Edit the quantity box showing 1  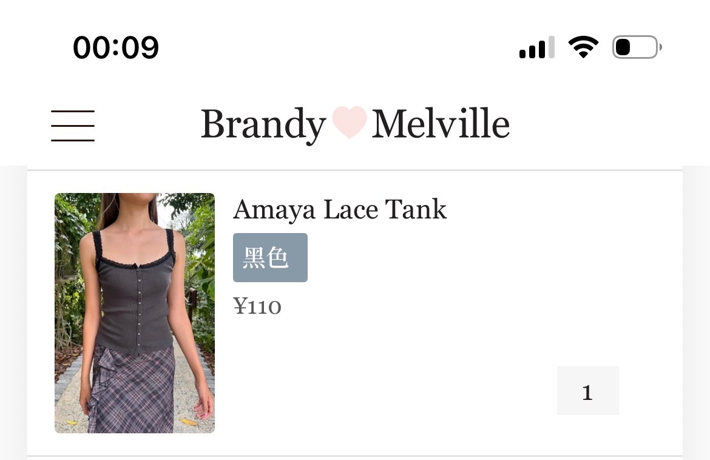click(588, 391)
